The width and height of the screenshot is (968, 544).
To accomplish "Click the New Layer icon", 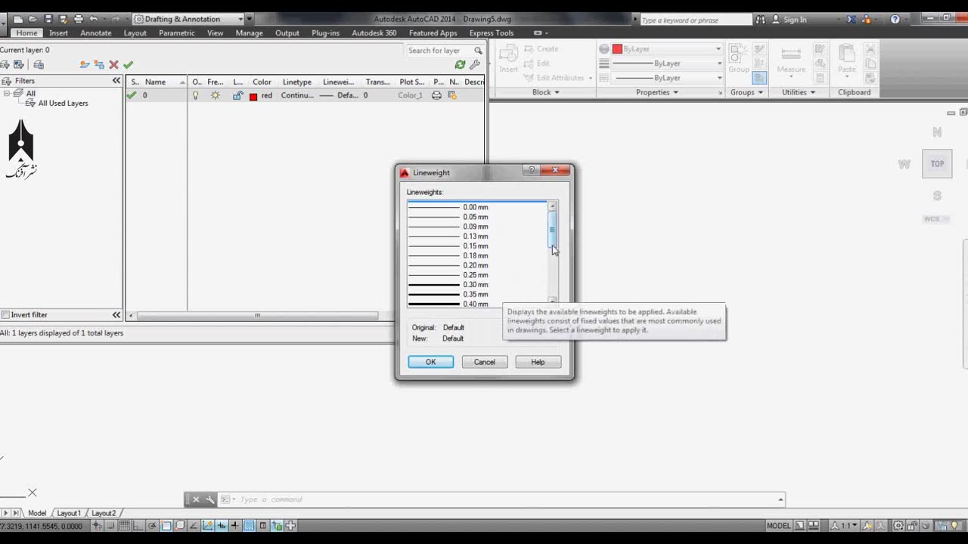I will (x=85, y=65).
